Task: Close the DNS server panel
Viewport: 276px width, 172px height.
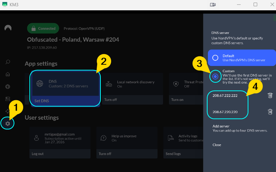Action: point(217,145)
